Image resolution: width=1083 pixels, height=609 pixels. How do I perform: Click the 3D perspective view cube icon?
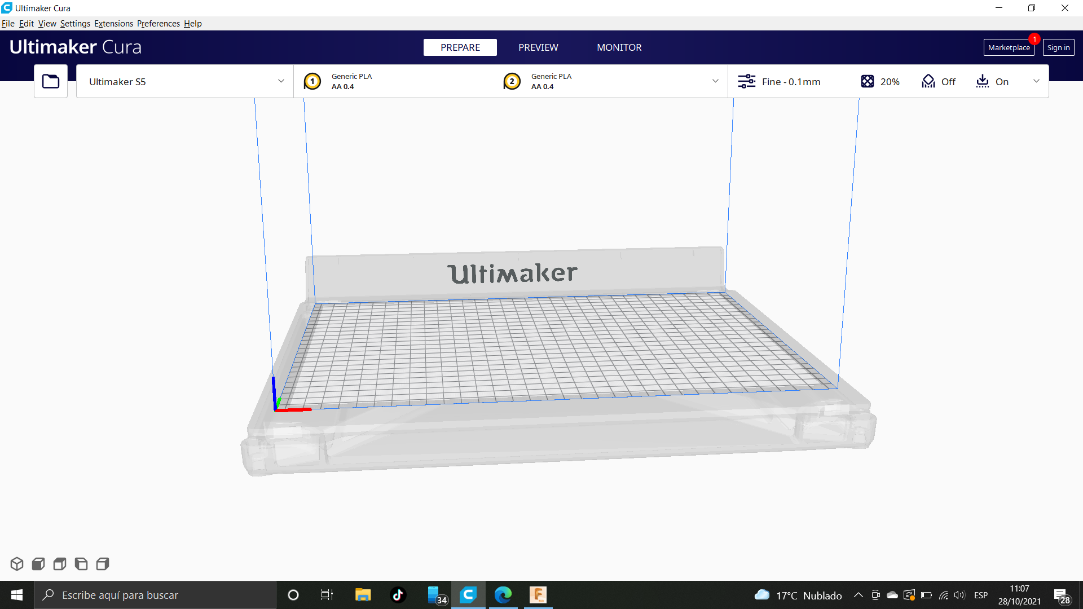coord(17,564)
